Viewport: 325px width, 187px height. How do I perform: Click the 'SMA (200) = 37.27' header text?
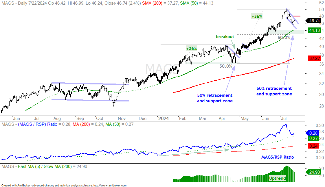[160, 3]
